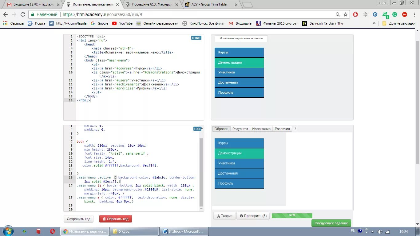Open the Фильмы 2015 смотреть bookmark

(x=277, y=23)
